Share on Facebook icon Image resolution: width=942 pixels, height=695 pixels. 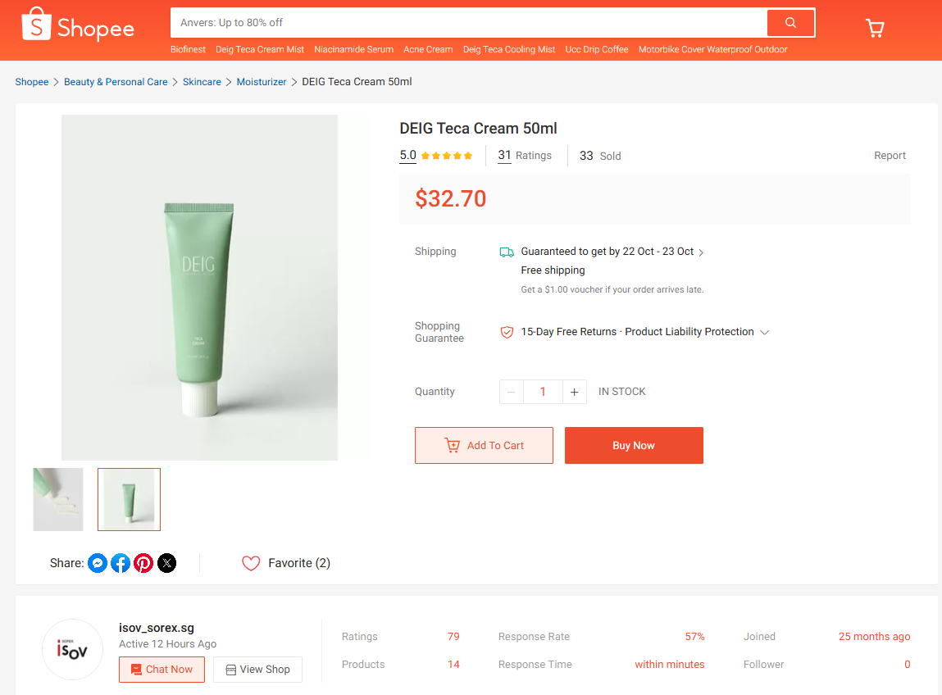coord(121,563)
